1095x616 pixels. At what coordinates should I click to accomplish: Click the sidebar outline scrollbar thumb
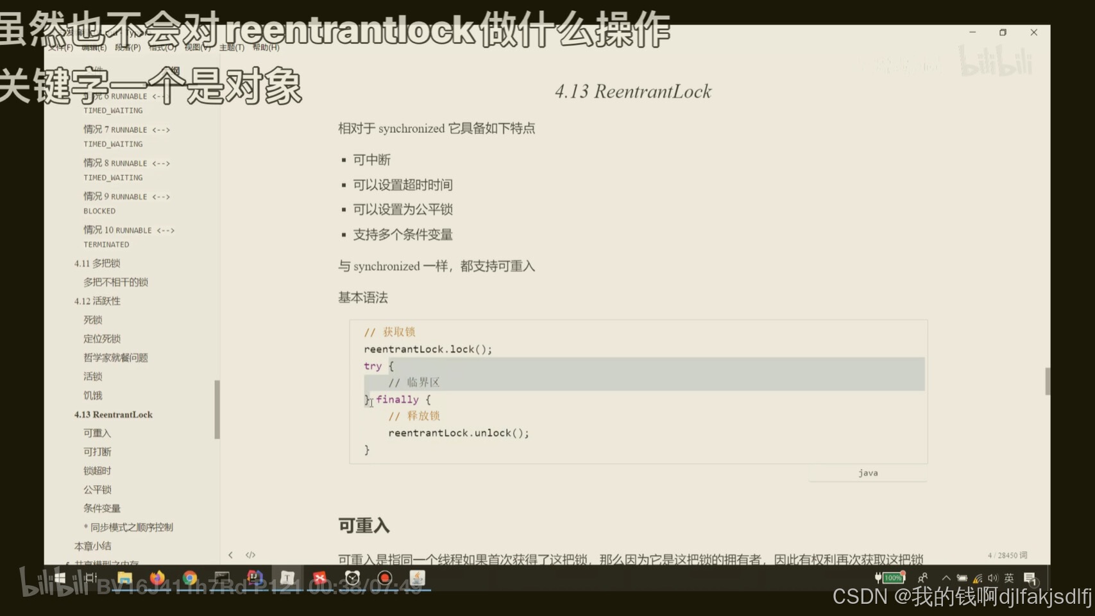pos(217,409)
